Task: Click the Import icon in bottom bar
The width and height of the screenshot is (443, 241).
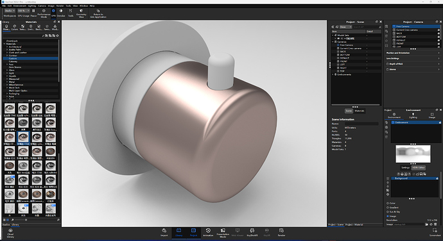Action: 164,232
